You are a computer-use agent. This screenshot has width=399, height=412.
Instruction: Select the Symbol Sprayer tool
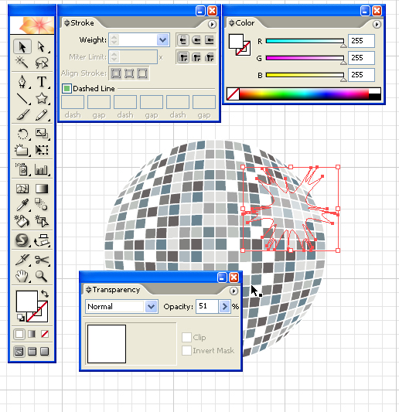pyautogui.click(x=22, y=169)
